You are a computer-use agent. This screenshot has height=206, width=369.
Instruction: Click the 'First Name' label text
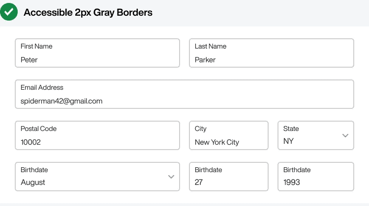[36, 46]
